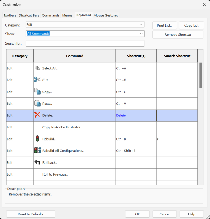Click the search shortcut cell for Select All
210x219 pixels.
click(177, 68)
